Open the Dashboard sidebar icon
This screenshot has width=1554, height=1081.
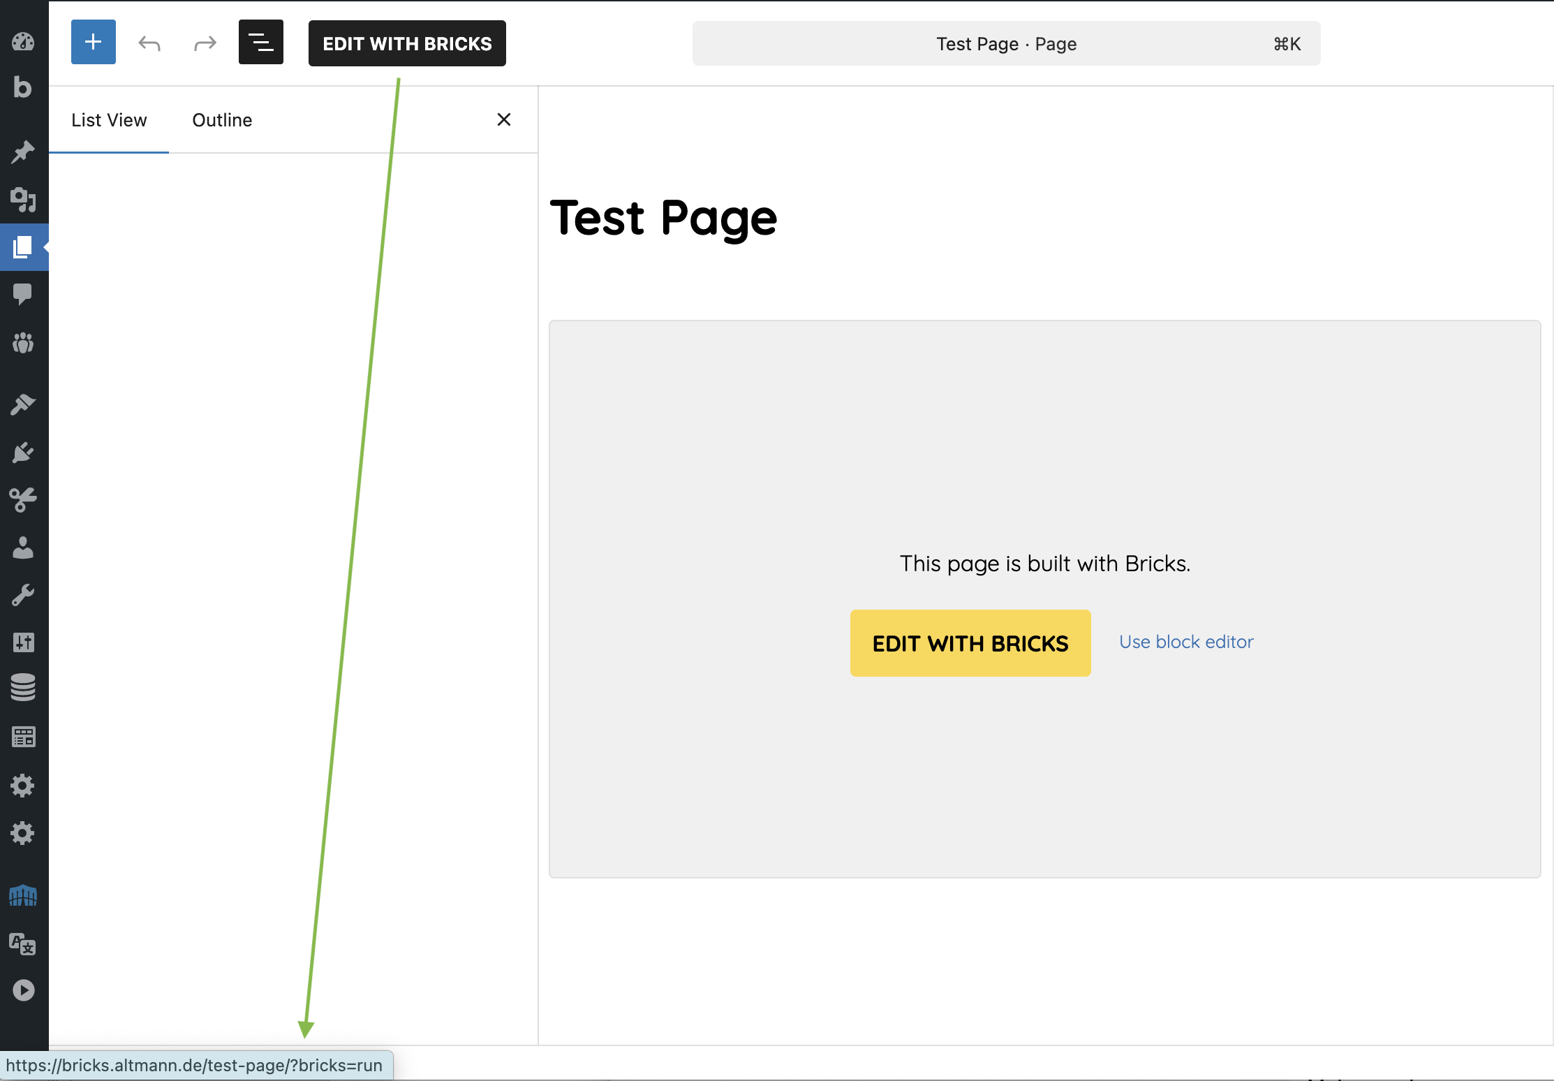click(x=23, y=42)
